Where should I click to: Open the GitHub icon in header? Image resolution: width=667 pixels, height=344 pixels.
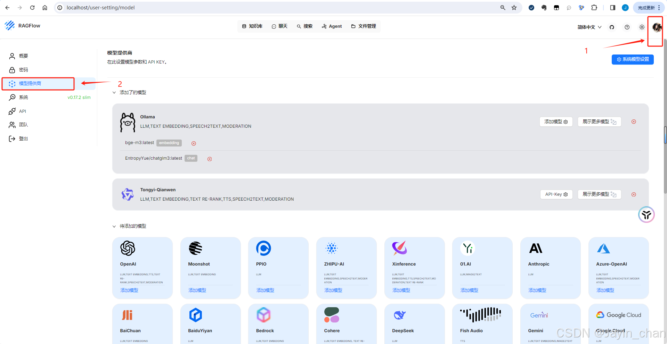click(x=612, y=27)
